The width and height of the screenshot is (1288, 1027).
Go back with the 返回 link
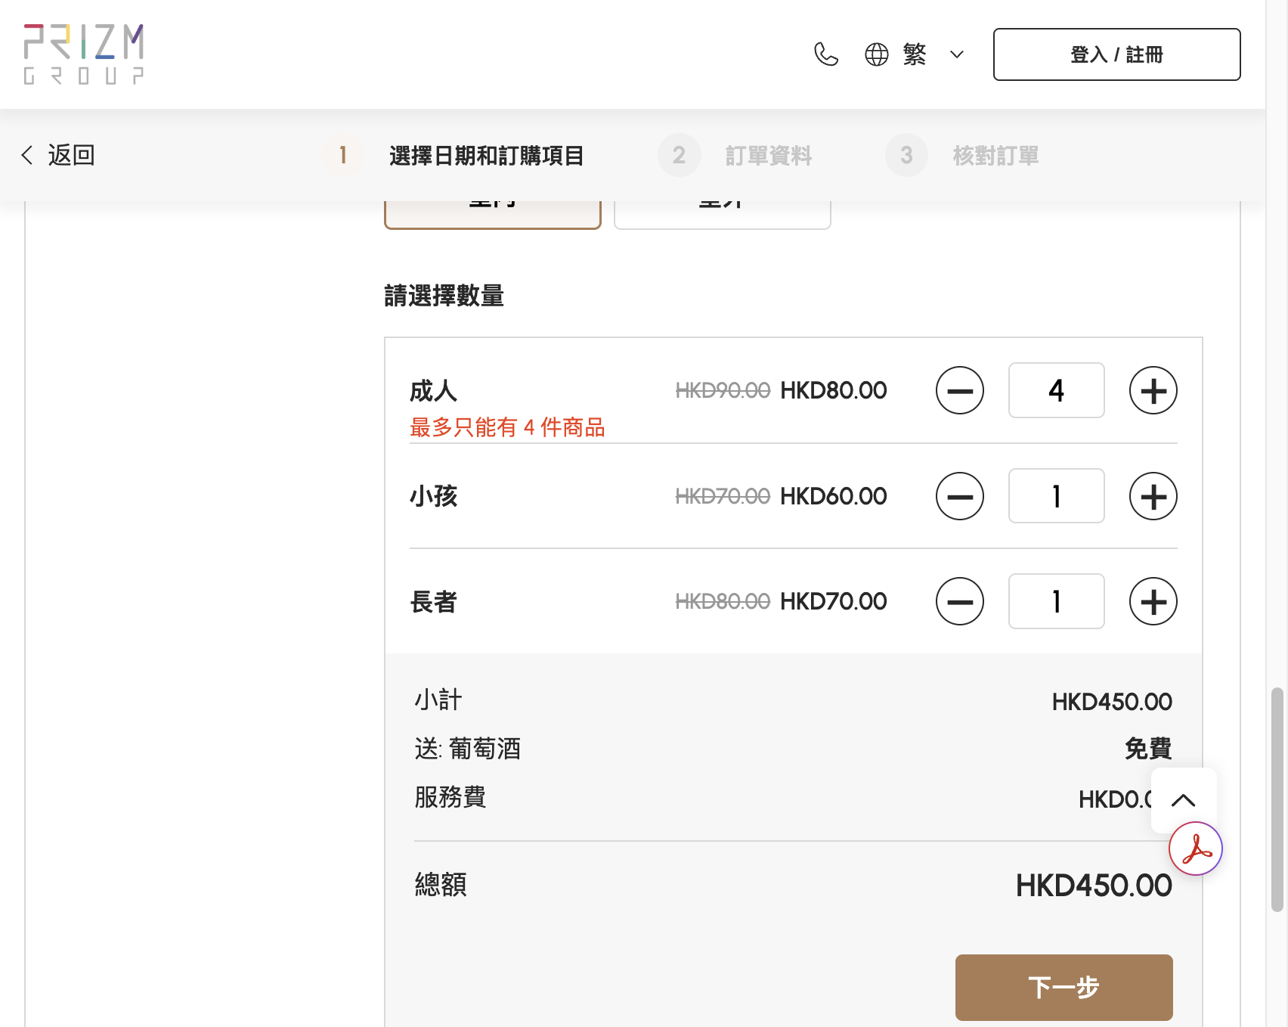coord(58,155)
